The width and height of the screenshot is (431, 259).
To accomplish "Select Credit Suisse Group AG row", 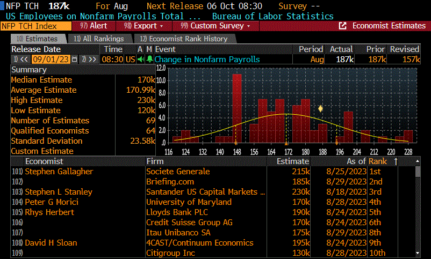I will [x=213, y=222].
